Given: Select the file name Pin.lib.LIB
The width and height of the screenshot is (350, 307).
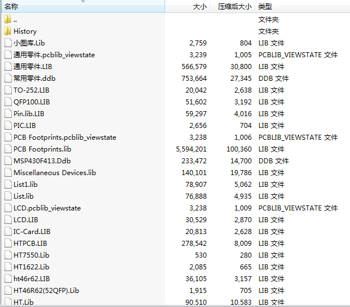Looking at the screenshot, I should pyautogui.click(x=29, y=114).
